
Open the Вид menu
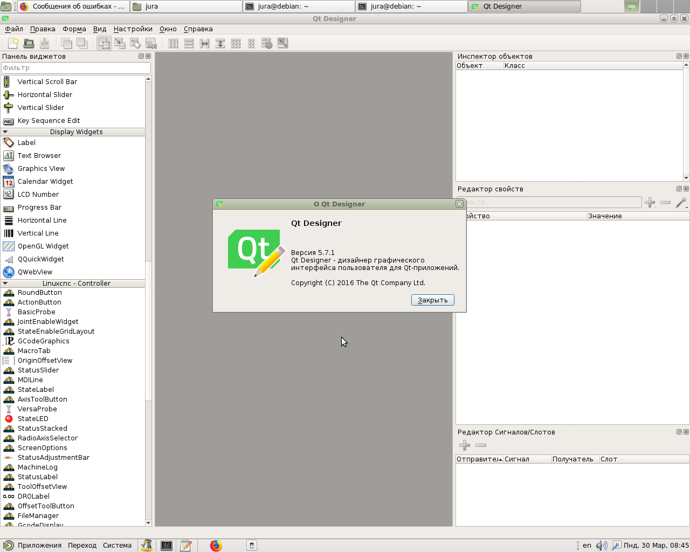tap(100, 29)
